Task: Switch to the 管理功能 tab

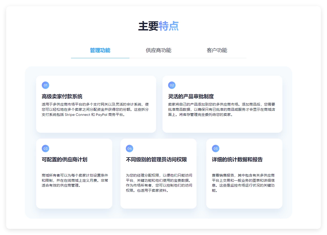Action: click(x=100, y=50)
